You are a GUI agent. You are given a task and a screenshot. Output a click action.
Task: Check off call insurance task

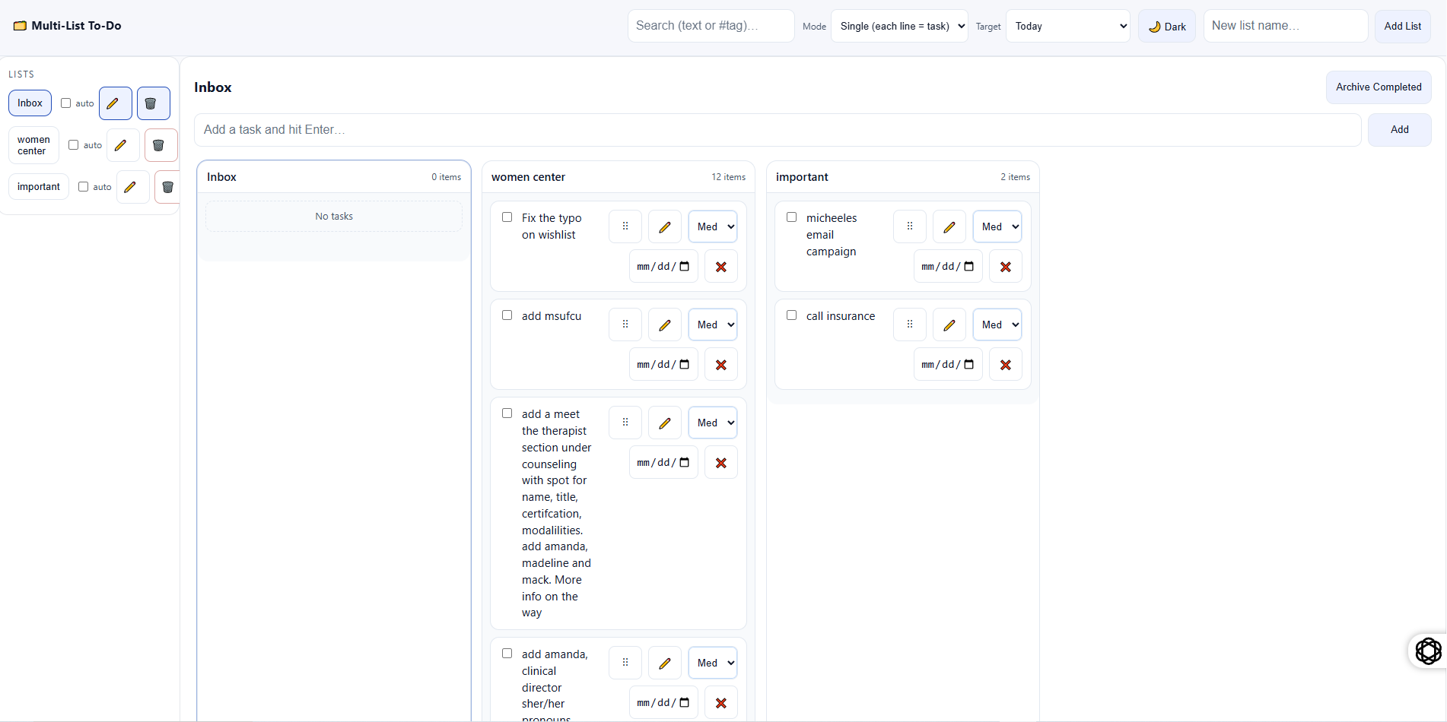(792, 315)
